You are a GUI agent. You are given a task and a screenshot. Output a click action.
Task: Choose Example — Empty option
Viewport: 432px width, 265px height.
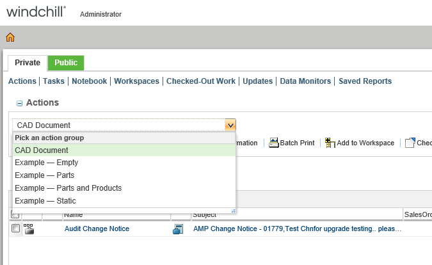(x=124, y=163)
